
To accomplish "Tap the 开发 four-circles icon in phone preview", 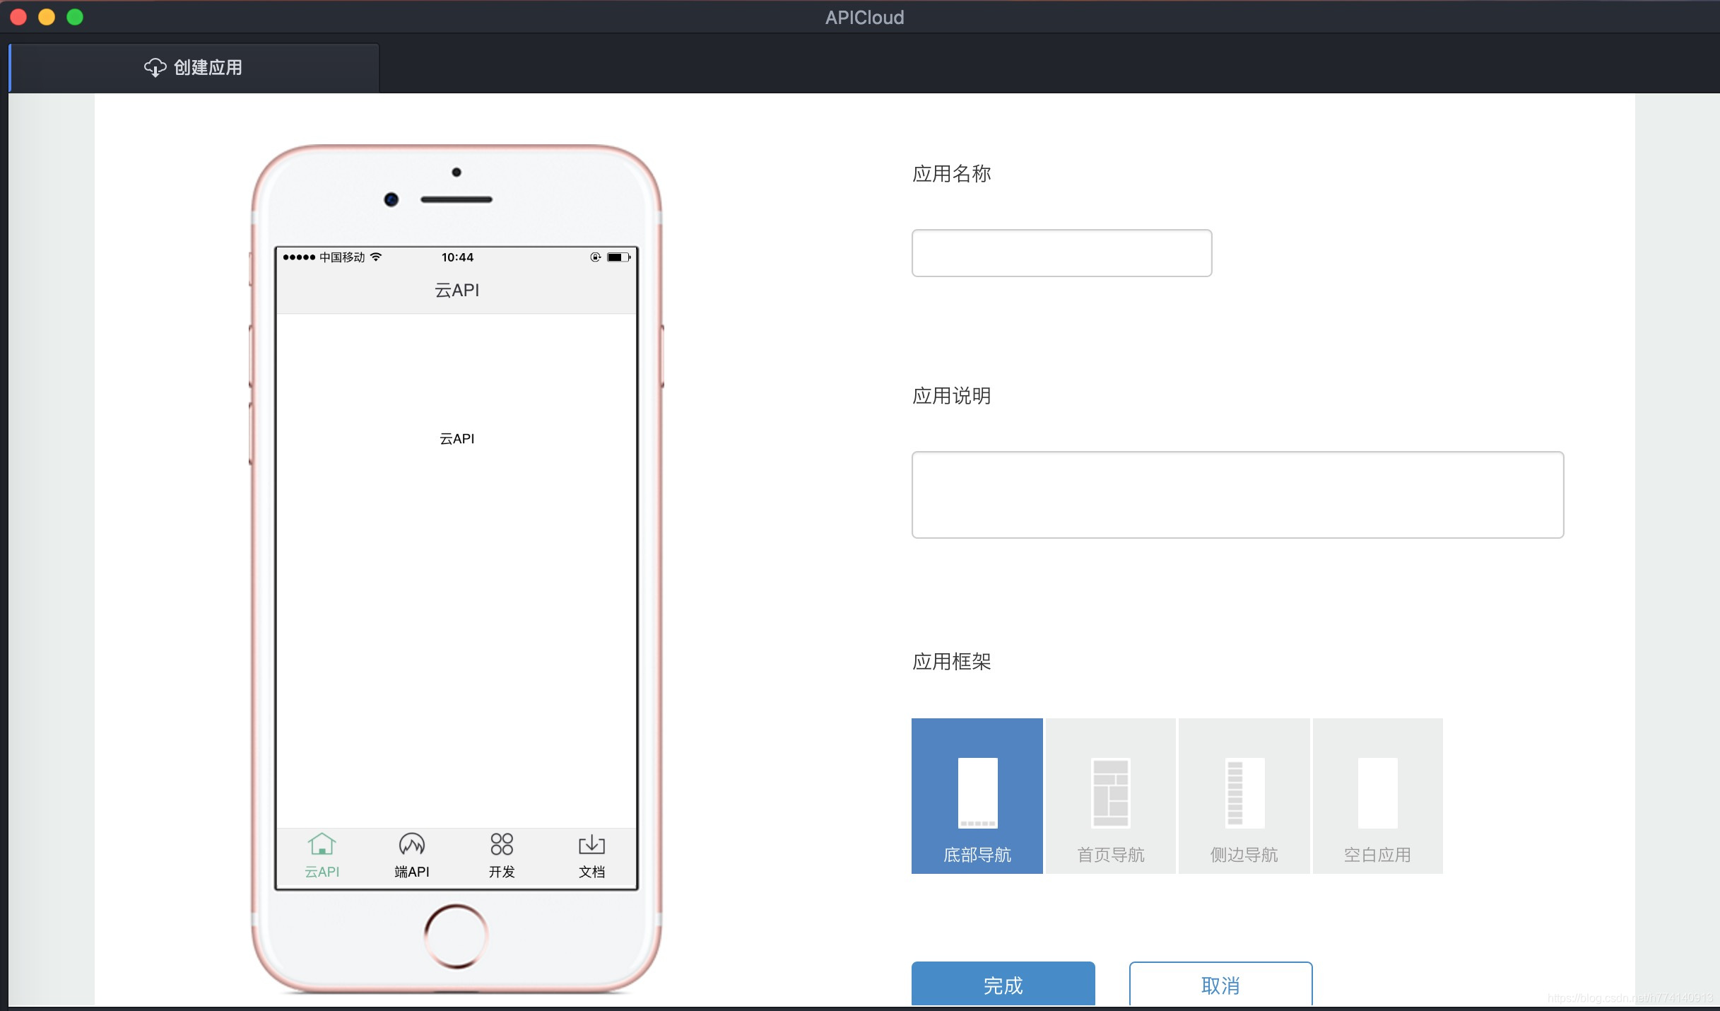I will click(x=502, y=844).
